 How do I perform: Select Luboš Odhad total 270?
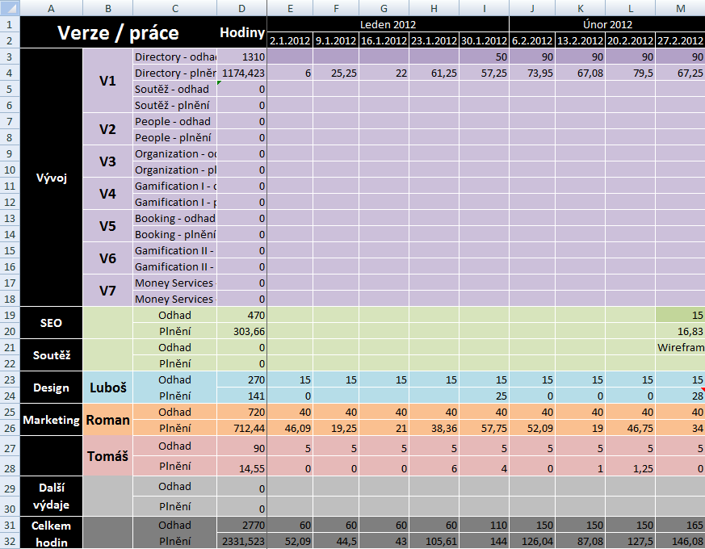point(242,380)
